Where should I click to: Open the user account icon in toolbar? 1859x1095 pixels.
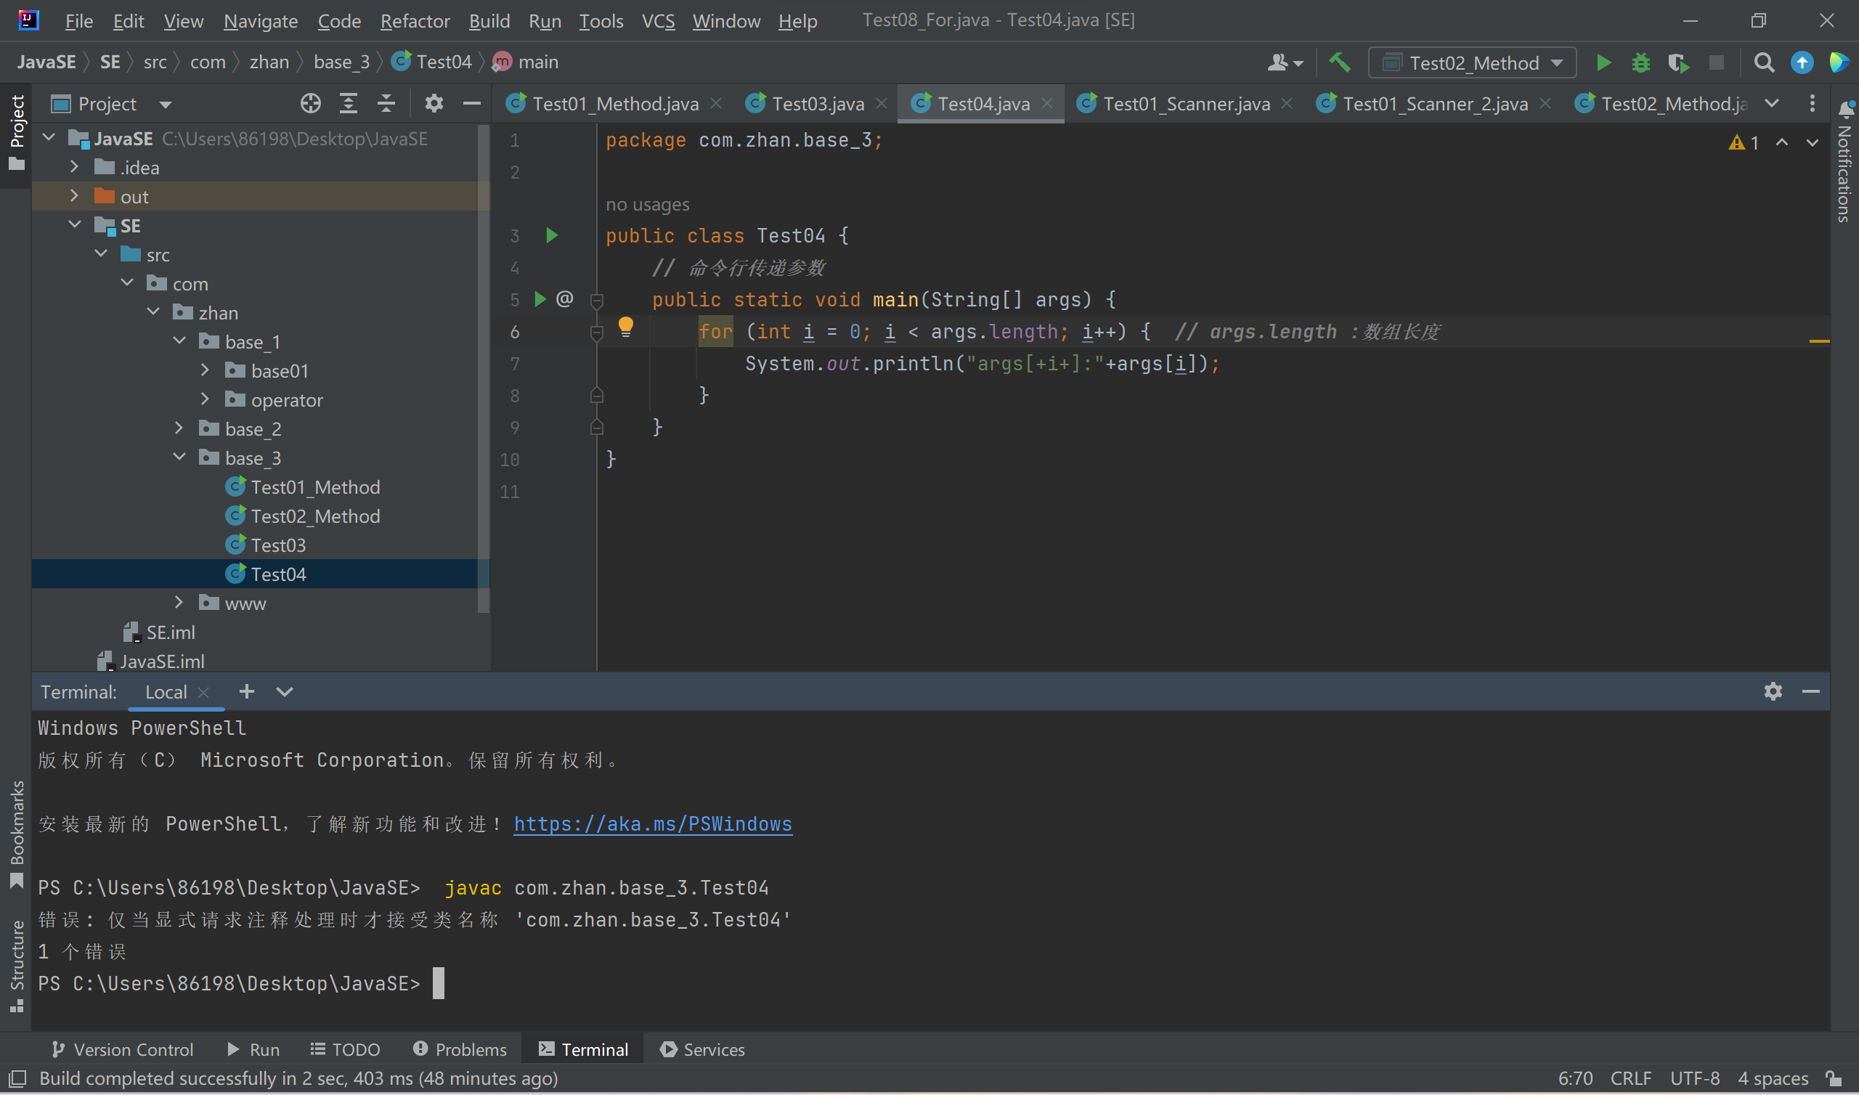(x=1285, y=62)
